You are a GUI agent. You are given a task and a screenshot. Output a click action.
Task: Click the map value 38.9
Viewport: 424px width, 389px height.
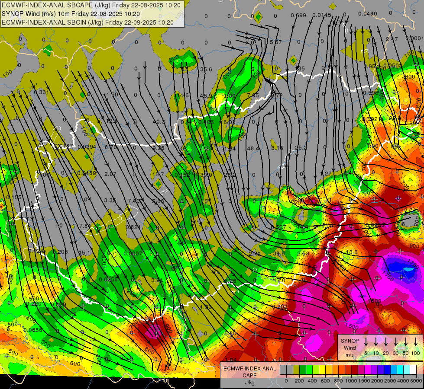click(279, 253)
